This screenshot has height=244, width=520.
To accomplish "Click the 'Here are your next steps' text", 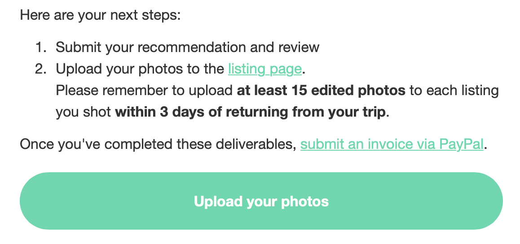I will (x=100, y=15).
